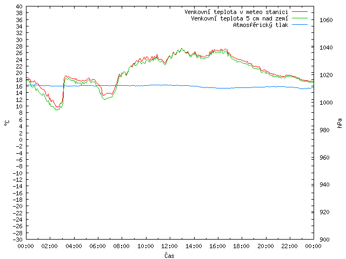Viewport: 346px width, 259px height.
Task: Click x-axis tick label '02:00'
Action: click(50, 246)
